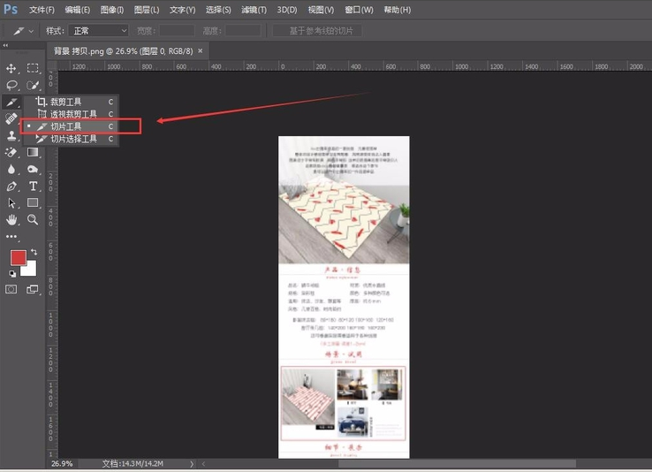This screenshot has height=472, width=652.
Task: Select the Lasso tool
Action: pos(12,86)
